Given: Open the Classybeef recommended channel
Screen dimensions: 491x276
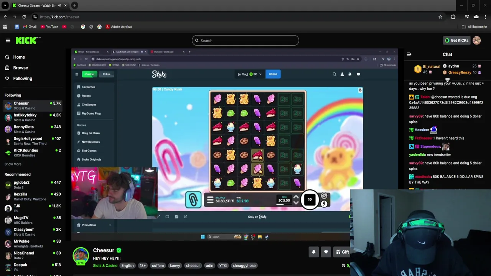Looking at the screenshot, I should [x=33, y=232].
